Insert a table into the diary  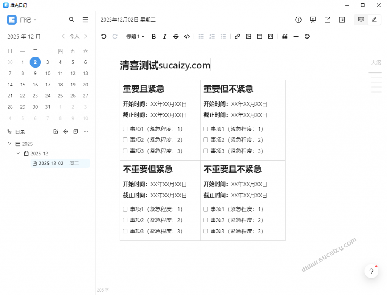[259, 36]
